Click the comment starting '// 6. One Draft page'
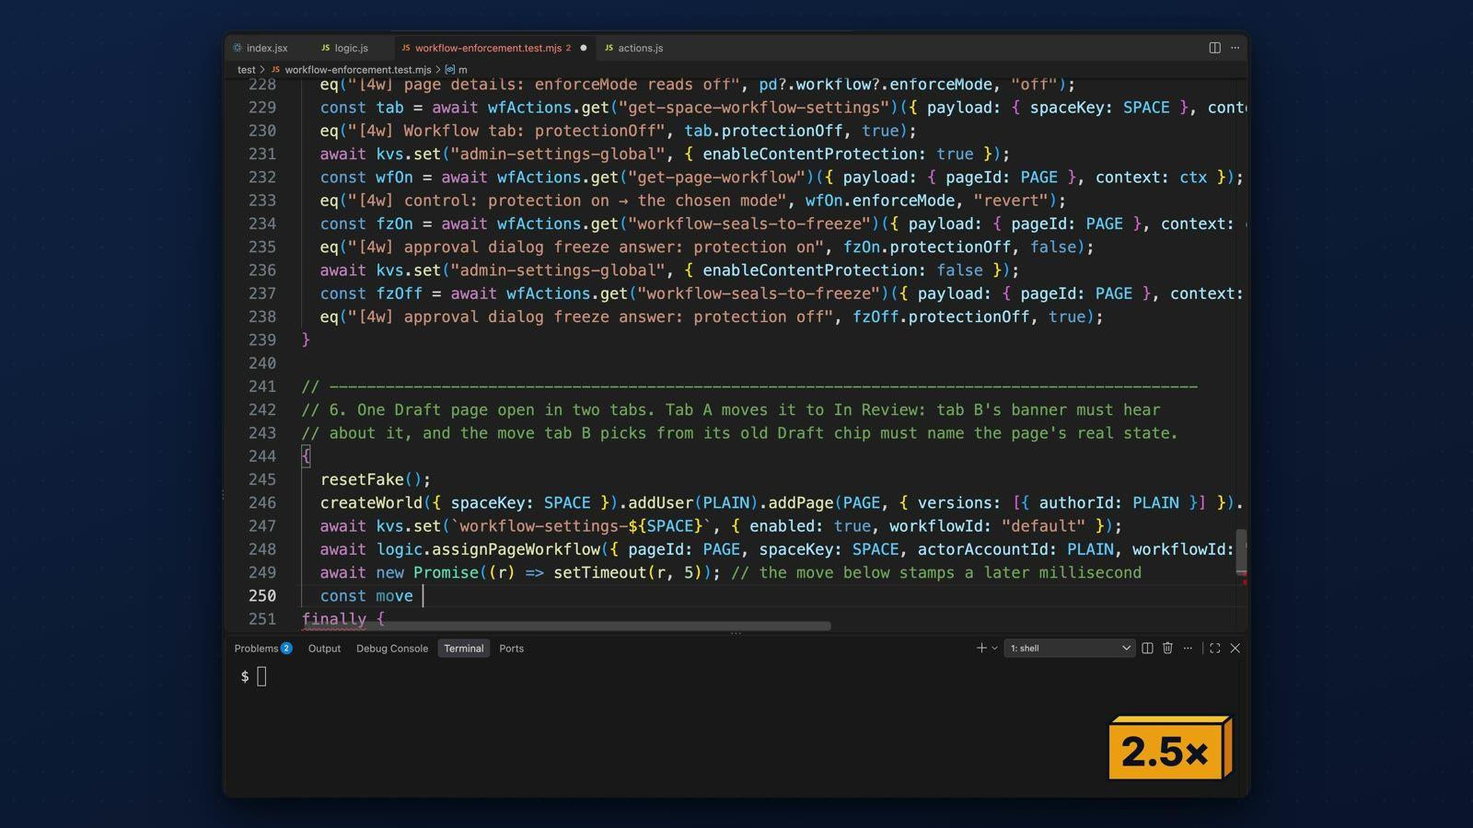 pyautogui.click(x=730, y=410)
